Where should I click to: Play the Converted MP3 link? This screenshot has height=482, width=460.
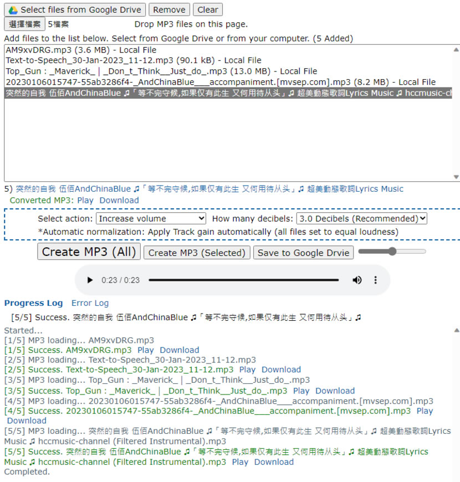point(85,201)
